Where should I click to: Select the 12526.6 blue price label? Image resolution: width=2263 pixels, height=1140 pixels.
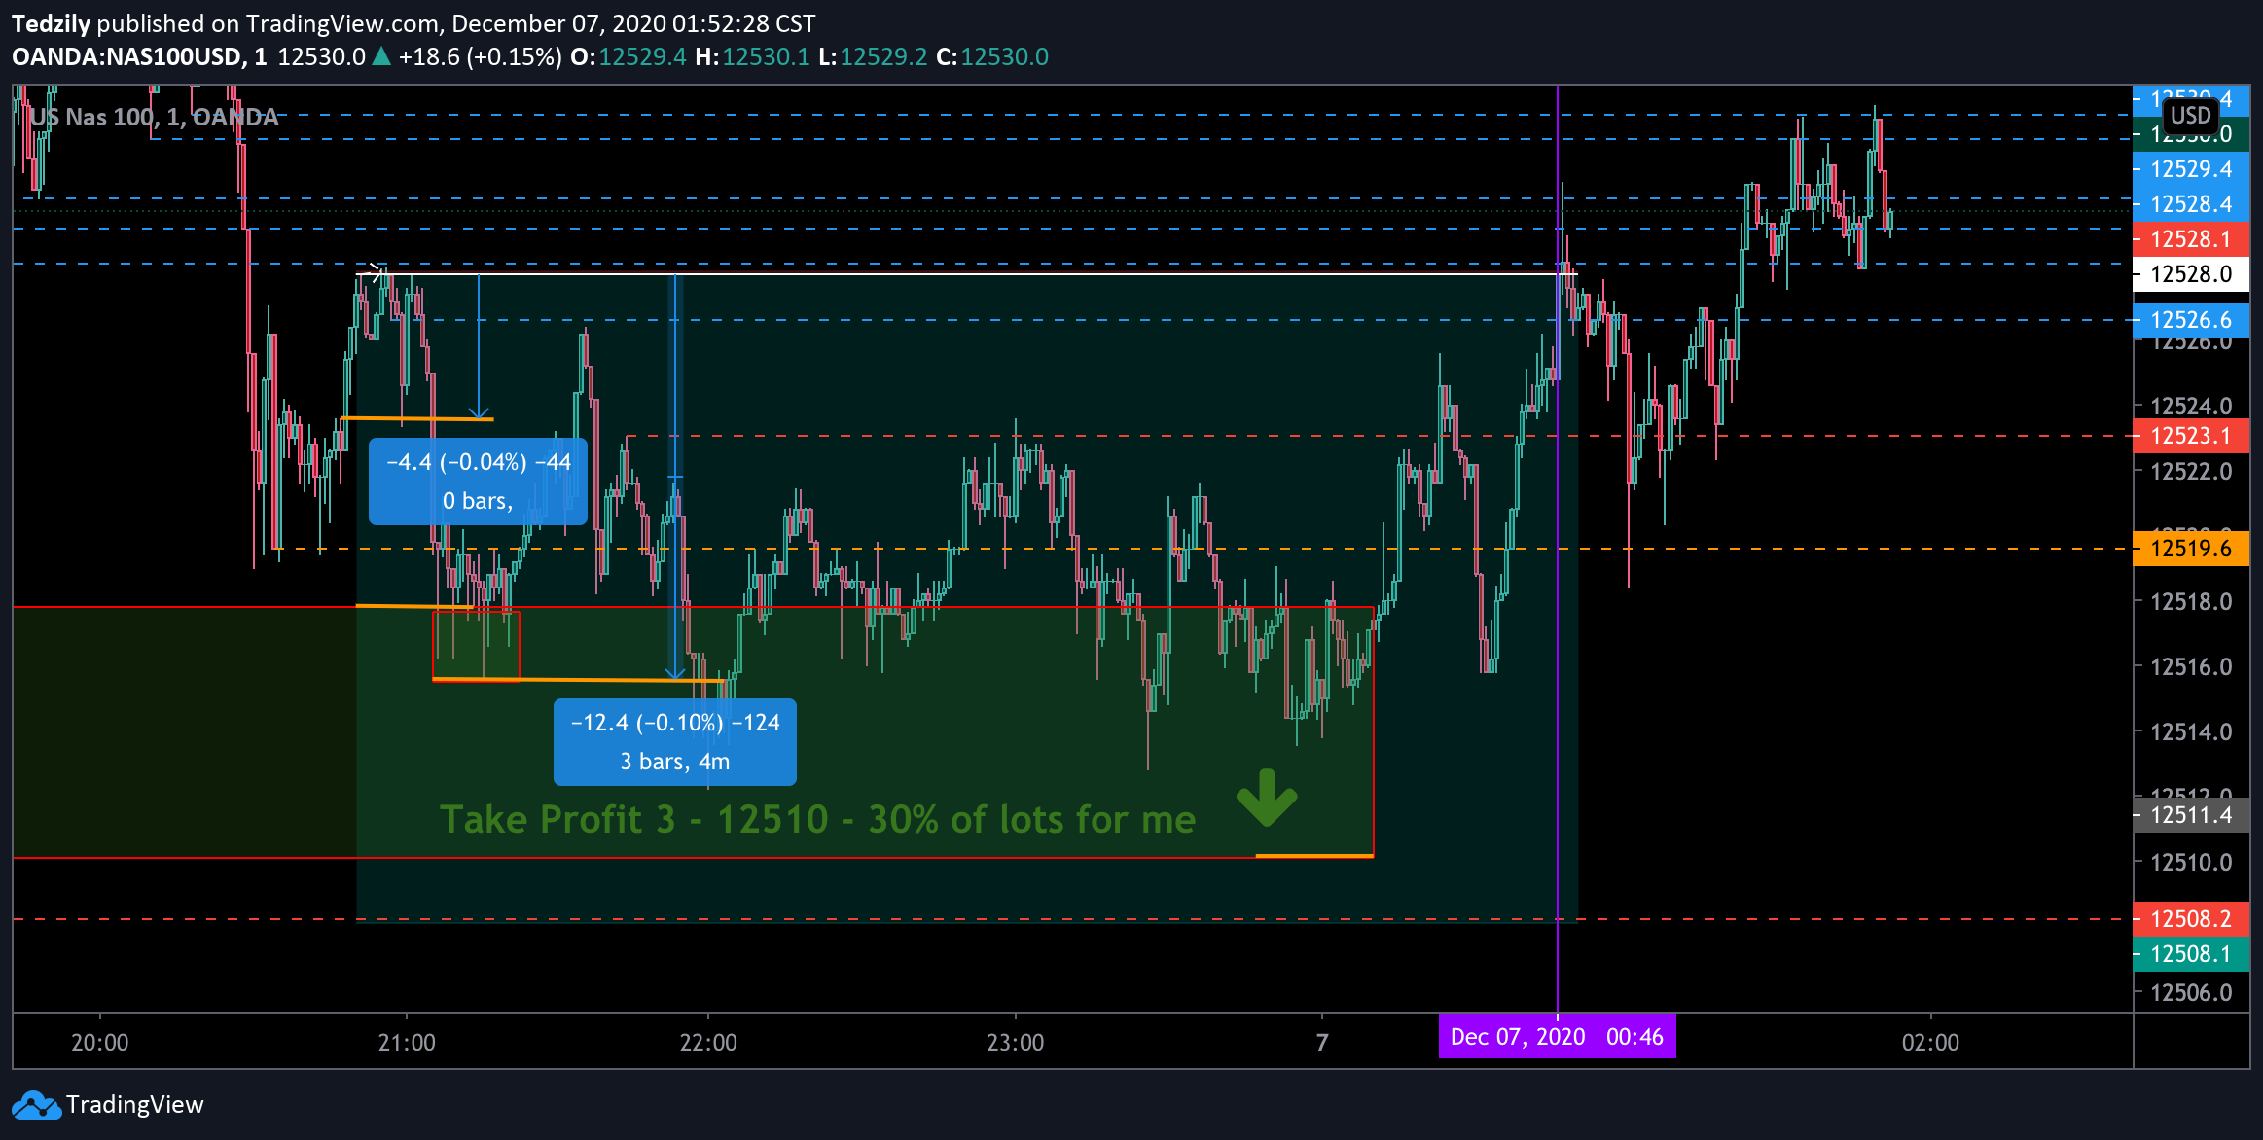click(2191, 320)
